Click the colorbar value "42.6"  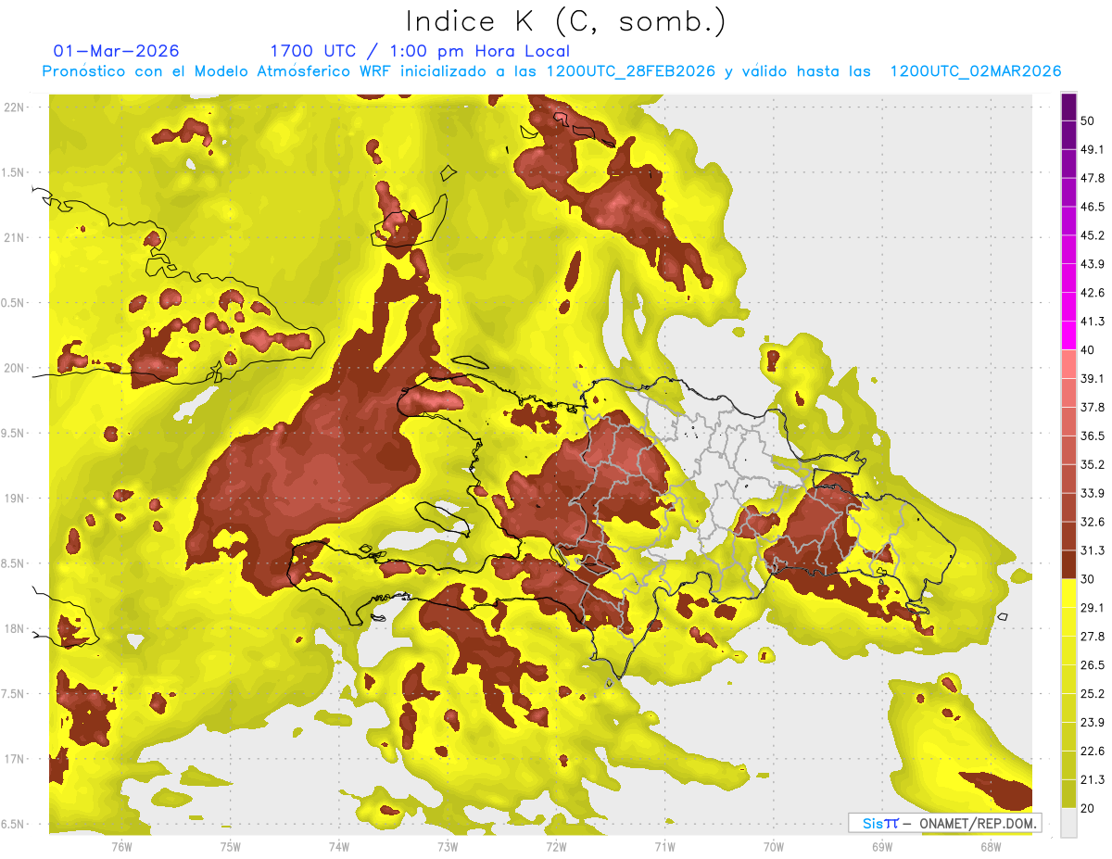click(x=1093, y=292)
